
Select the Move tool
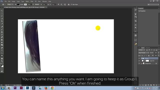2,11
